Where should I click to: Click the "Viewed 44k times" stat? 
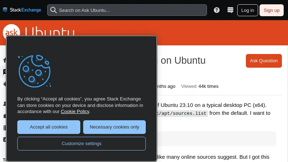pyautogui.click(x=200, y=86)
